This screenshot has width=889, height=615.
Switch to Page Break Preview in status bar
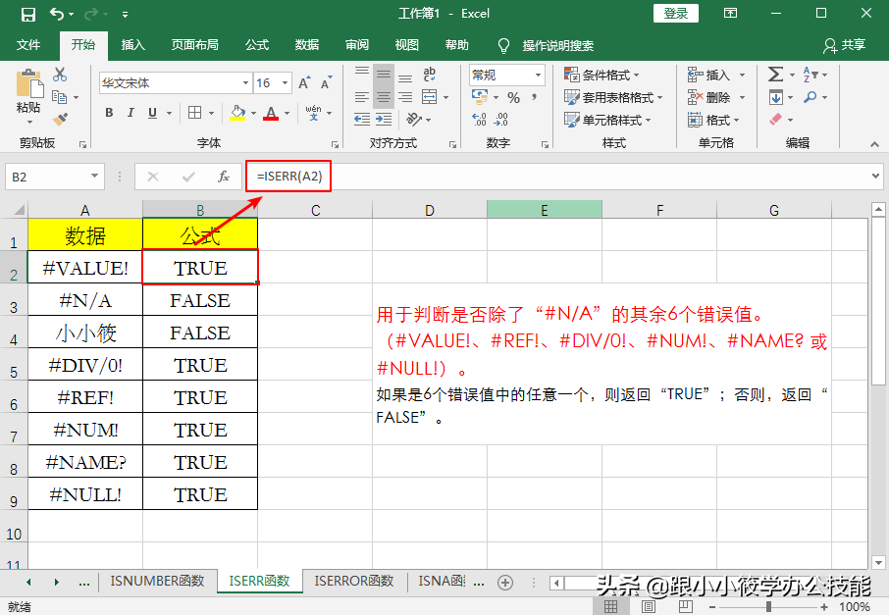click(x=686, y=606)
